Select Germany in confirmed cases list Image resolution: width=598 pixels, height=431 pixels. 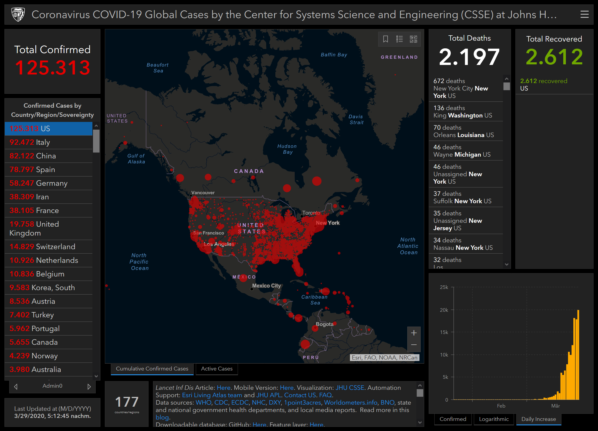(x=48, y=183)
